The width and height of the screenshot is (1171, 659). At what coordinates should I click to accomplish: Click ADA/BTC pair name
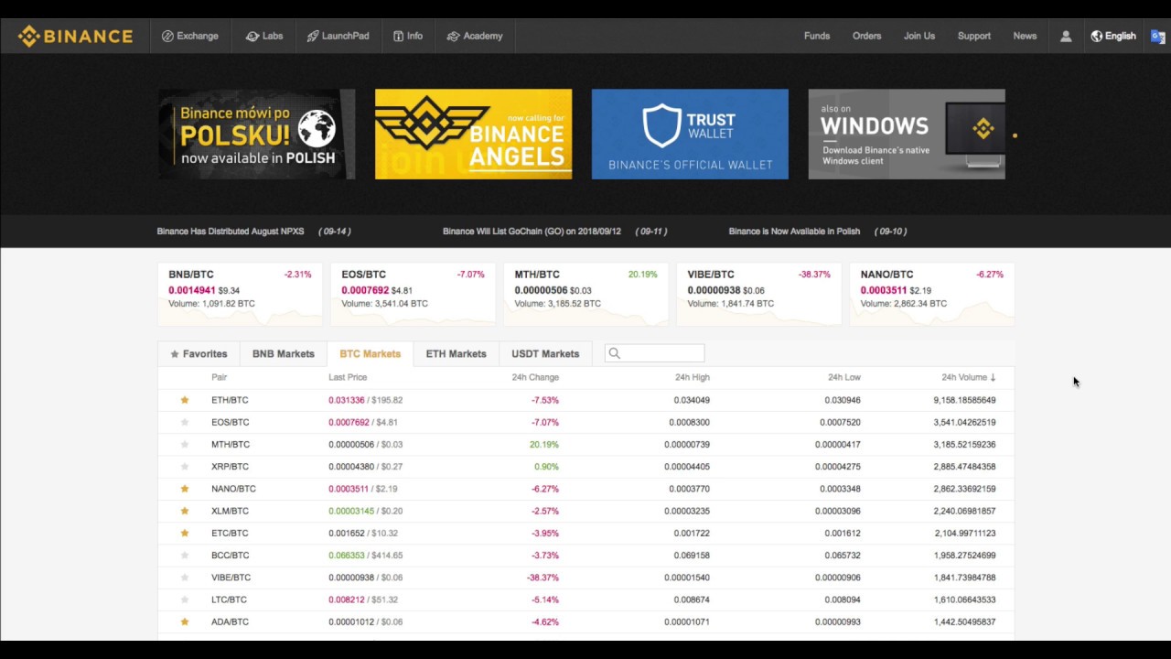tap(230, 621)
